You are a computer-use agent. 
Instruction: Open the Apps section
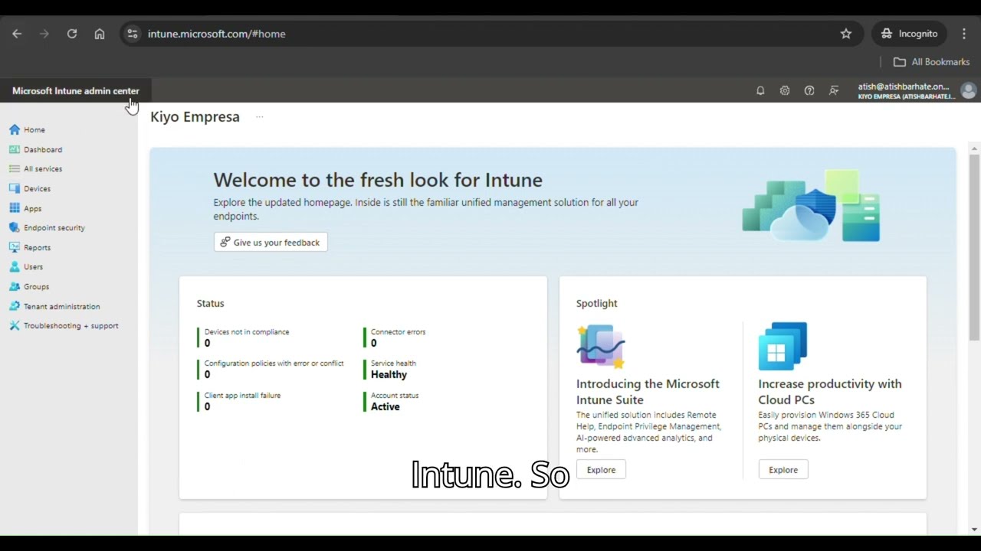[x=25, y=208]
